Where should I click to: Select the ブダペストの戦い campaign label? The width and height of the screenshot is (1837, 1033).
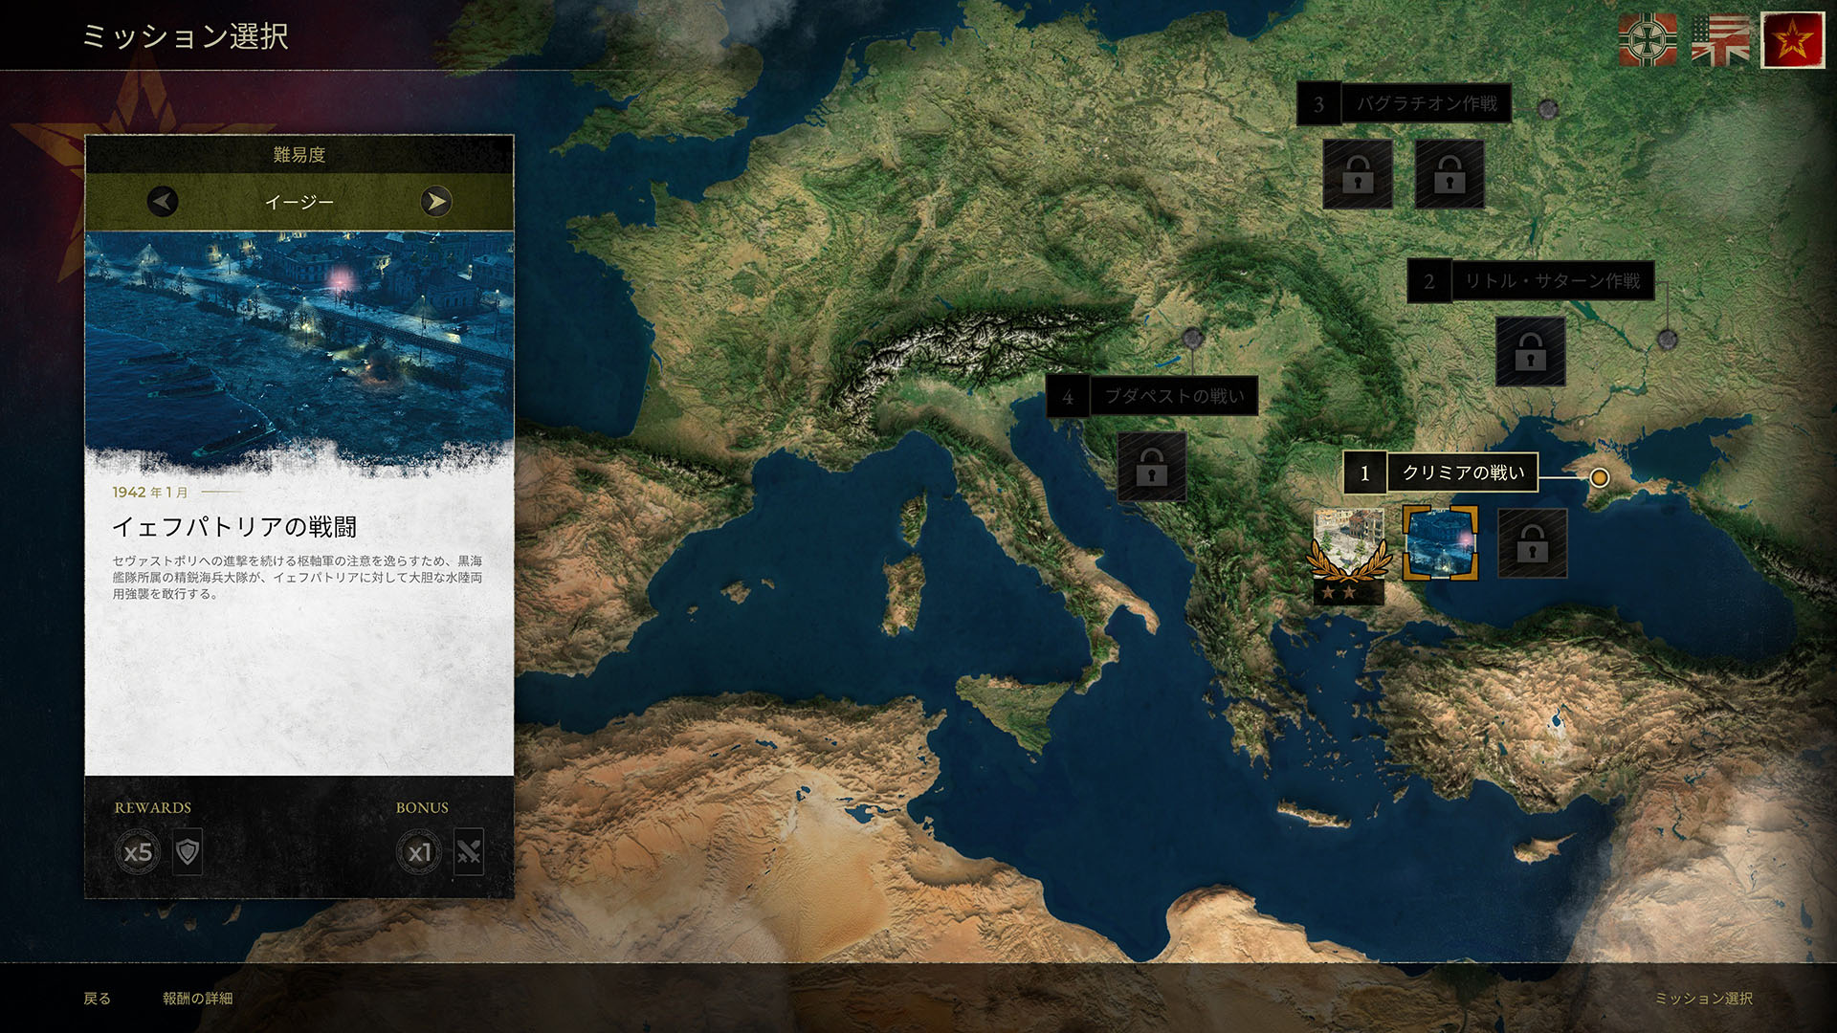[x=1173, y=396]
